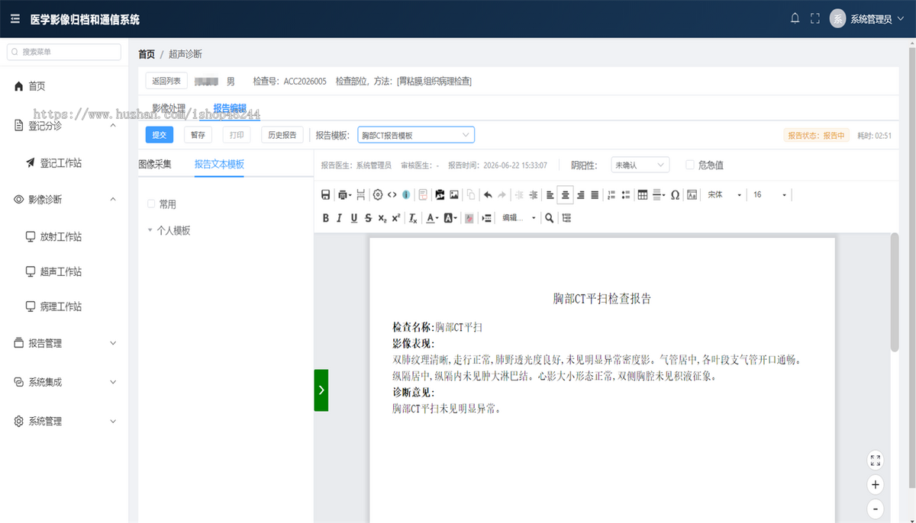Switch to the 报告文本模板 tab
The width and height of the screenshot is (916, 523).
219,164
